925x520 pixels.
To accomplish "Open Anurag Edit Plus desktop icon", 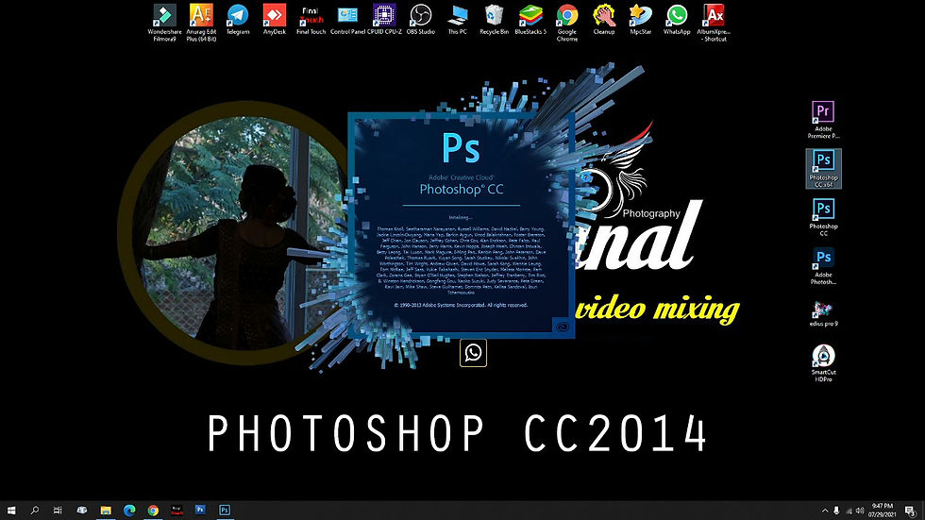I will 201,23.
